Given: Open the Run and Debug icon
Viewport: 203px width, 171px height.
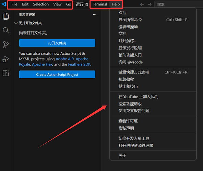Looking at the screenshot, I should pyautogui.click(x=5, y=59).
